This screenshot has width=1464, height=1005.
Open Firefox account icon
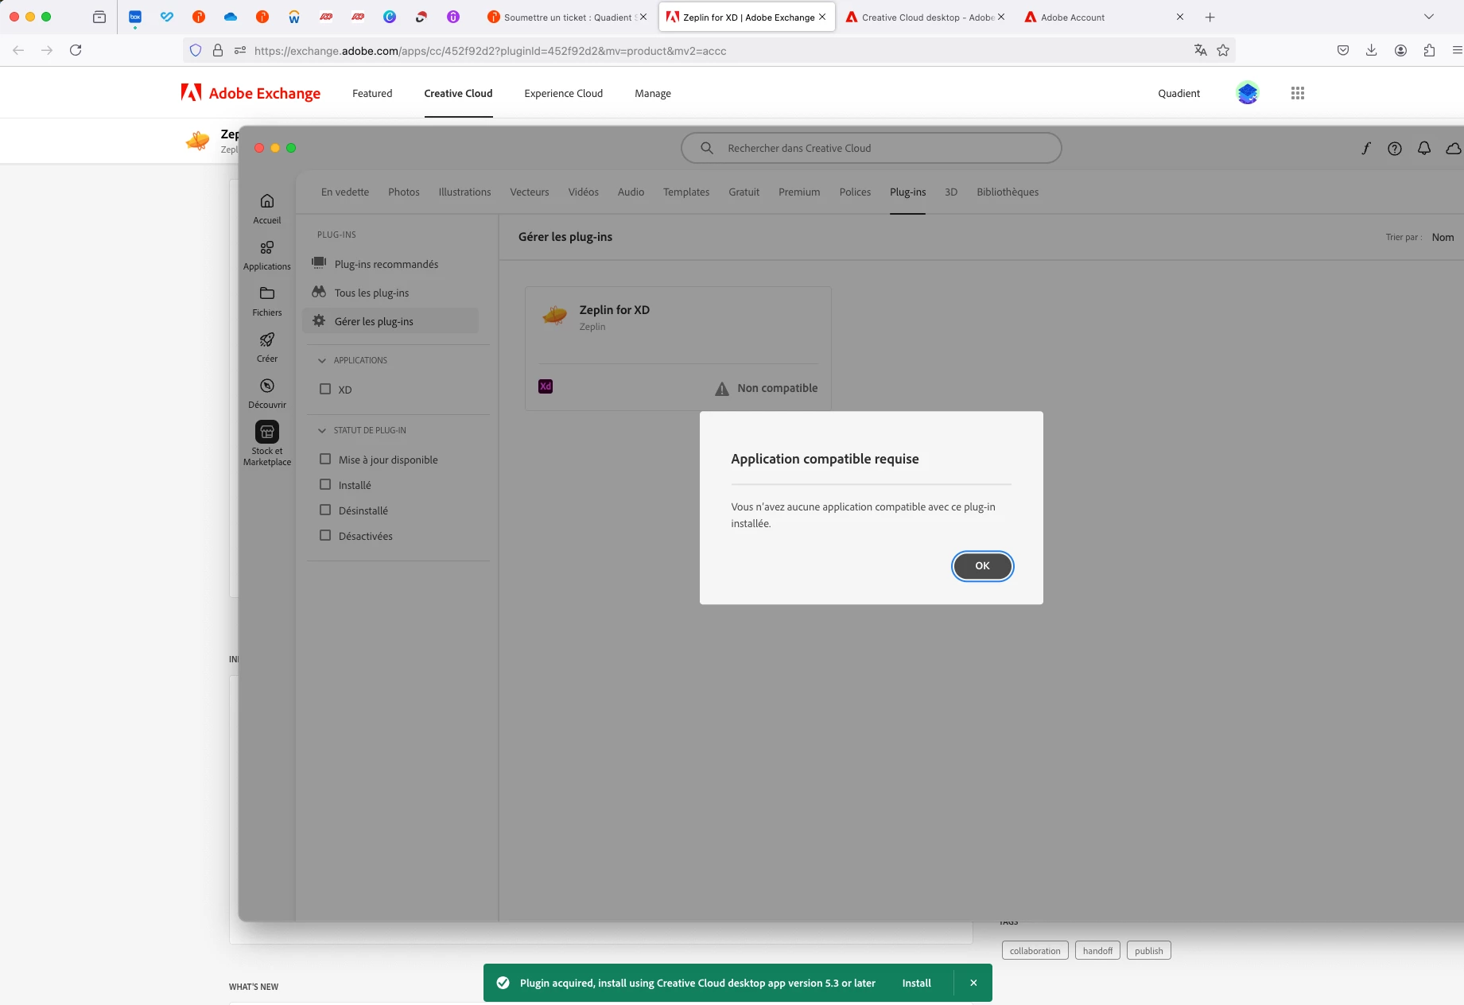point(1400,50)
